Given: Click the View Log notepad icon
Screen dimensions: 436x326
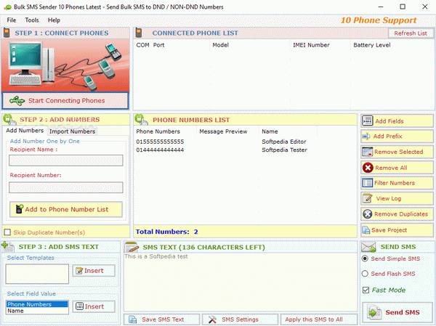Looking at the screenshot, I should pyautogui.click(x=367, y=198).
